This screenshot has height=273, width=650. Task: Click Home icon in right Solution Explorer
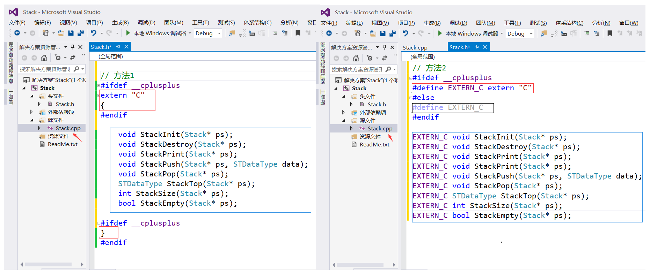click(x=356, y=58)
